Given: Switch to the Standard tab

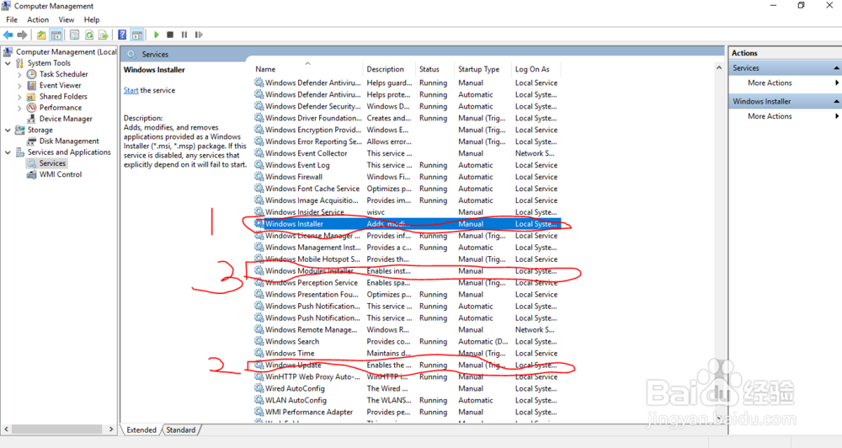Looking at the screenshot, I should click(181, 429).
